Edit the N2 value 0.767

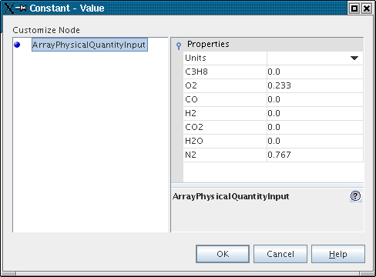click(315, 155)
